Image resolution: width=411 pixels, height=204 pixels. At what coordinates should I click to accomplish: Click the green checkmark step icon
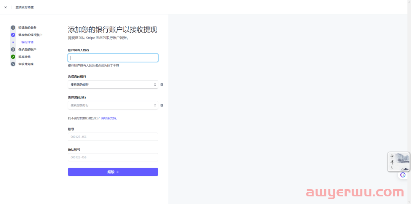click(x=13, y=57)
